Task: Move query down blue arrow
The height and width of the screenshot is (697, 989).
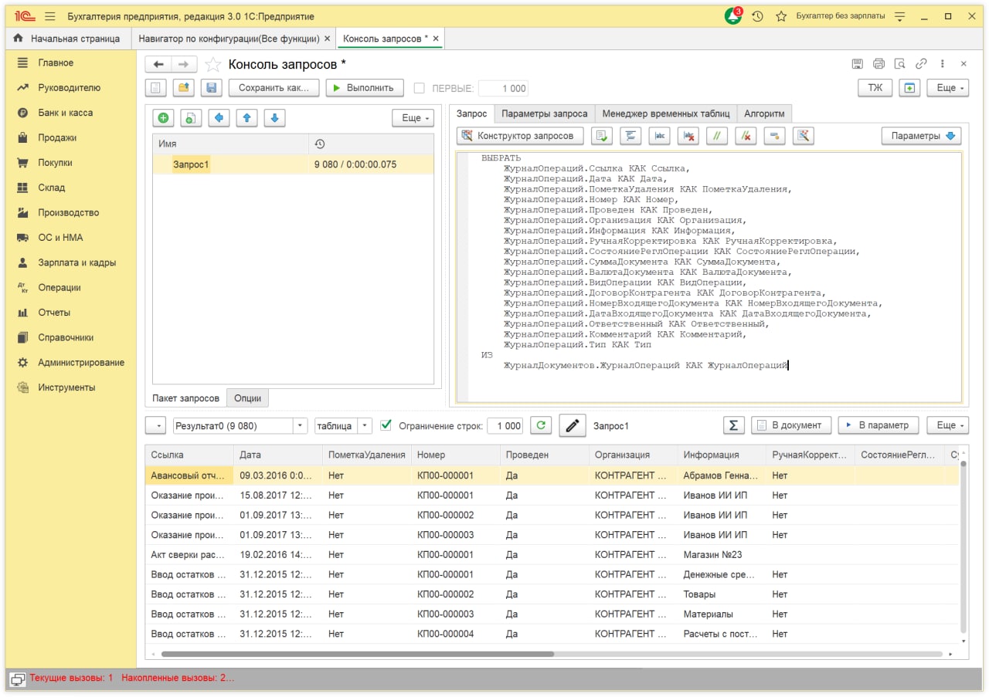Action: coord(274,118)
